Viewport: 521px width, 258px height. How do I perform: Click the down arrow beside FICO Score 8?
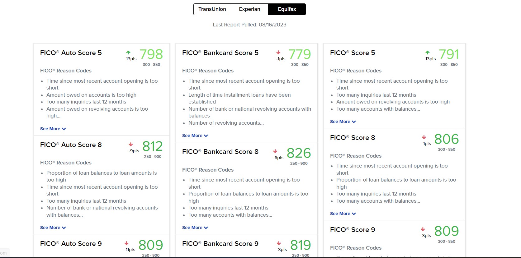point(424,138)
